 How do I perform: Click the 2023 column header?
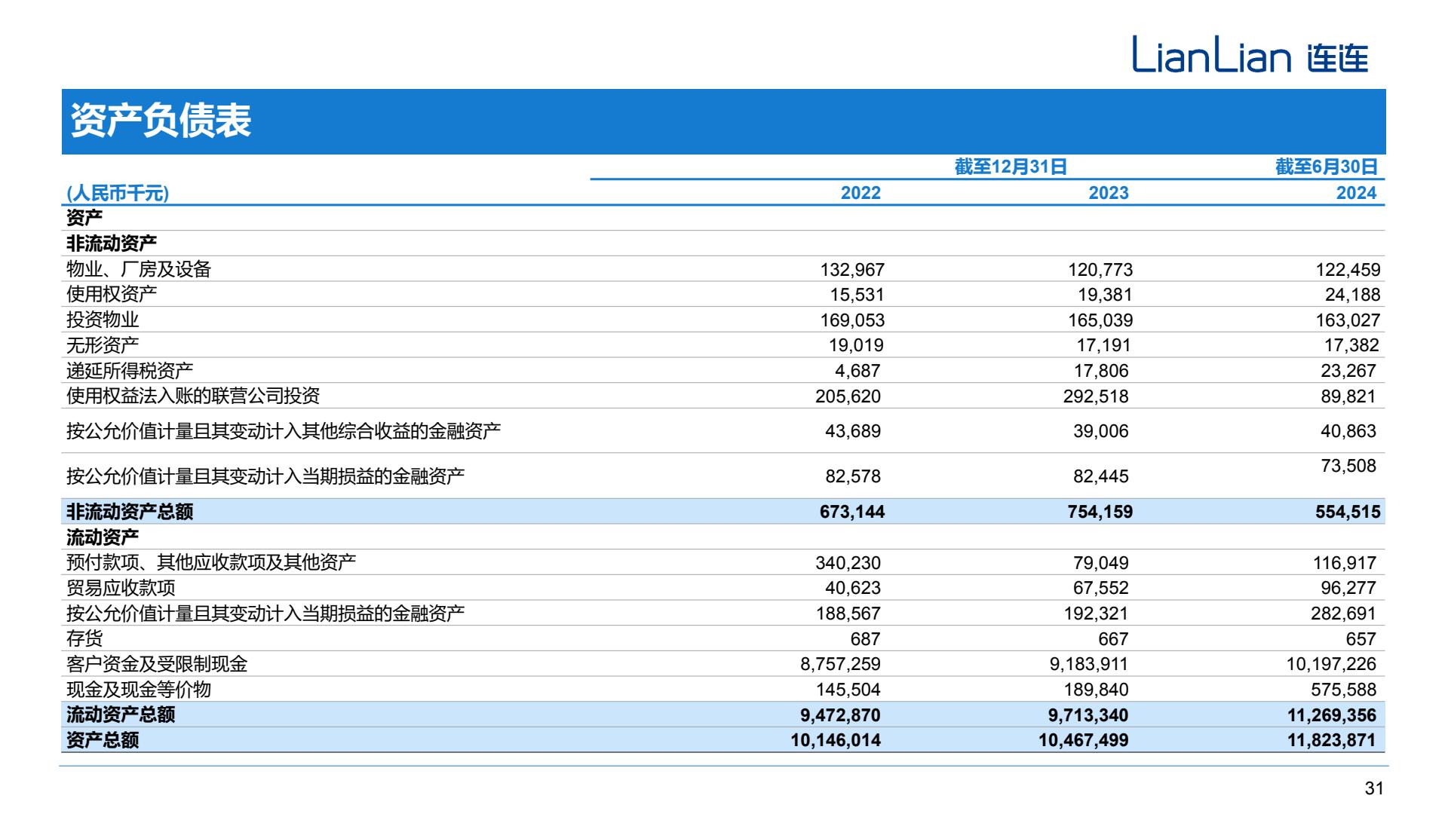1109,193
